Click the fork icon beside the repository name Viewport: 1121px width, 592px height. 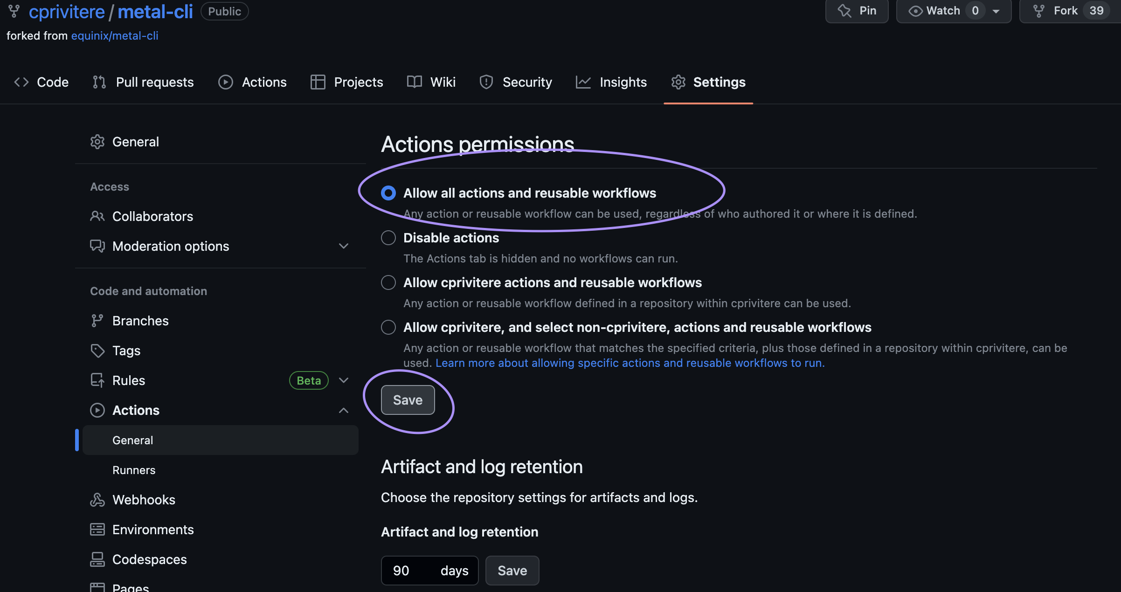(14, 11)
